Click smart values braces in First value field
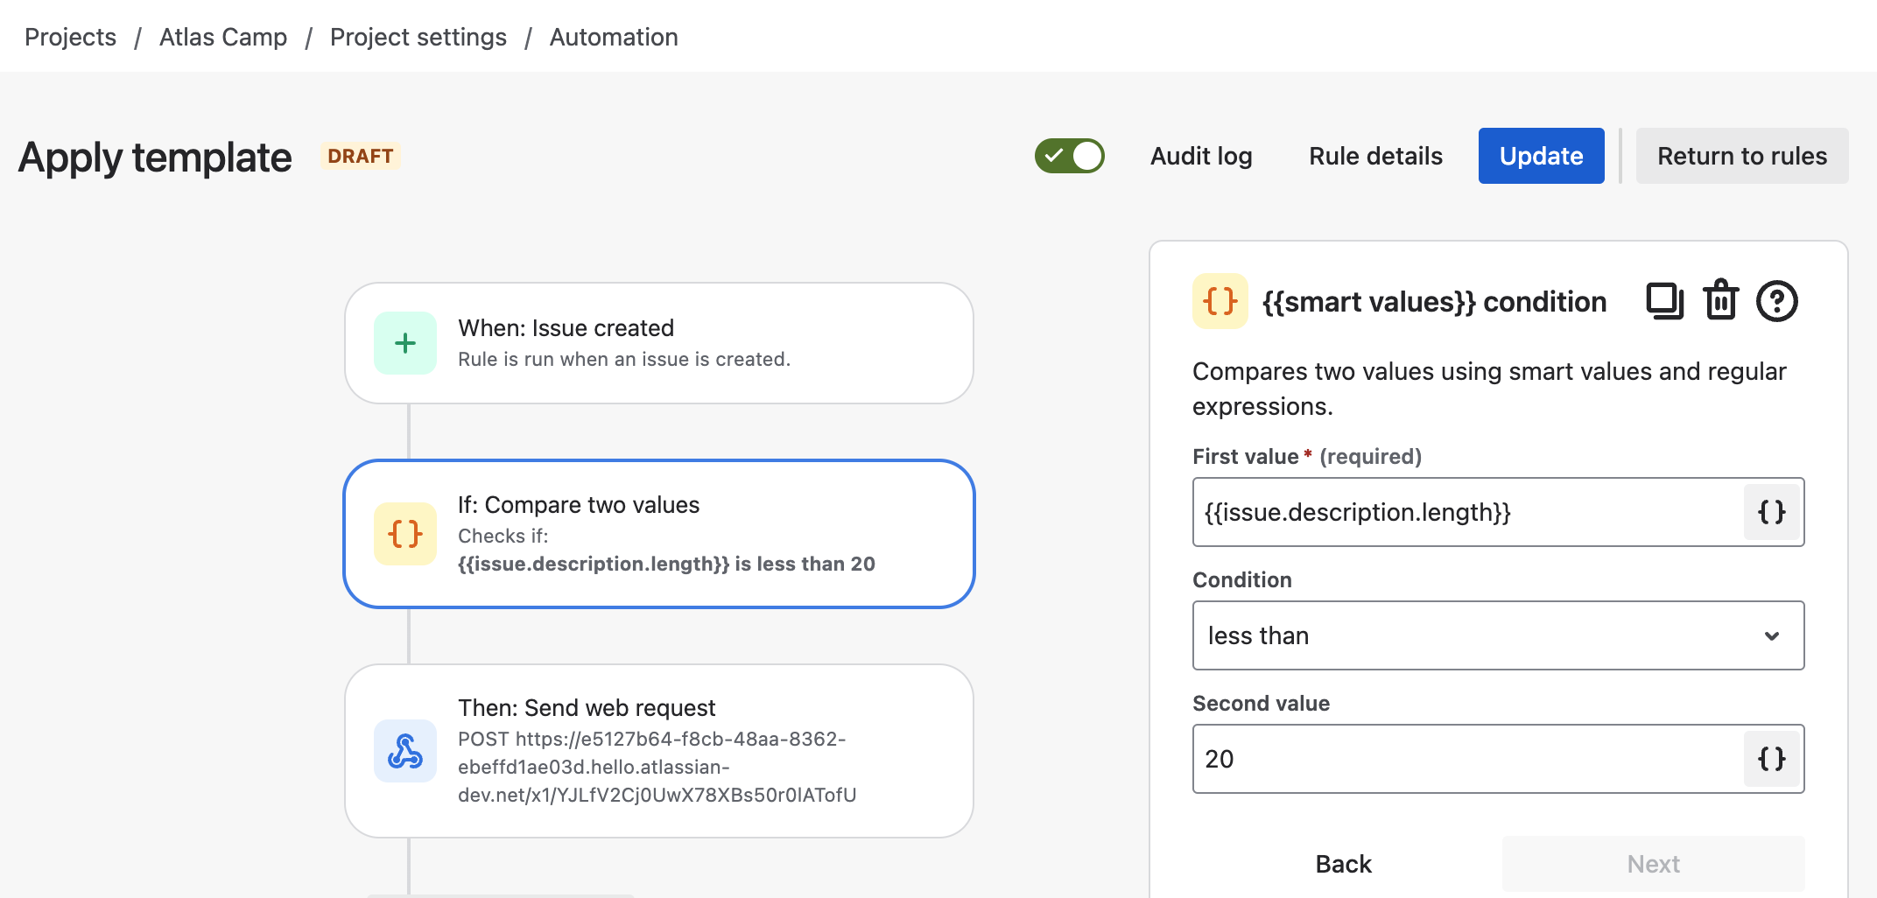 (x=1771, y=512)
